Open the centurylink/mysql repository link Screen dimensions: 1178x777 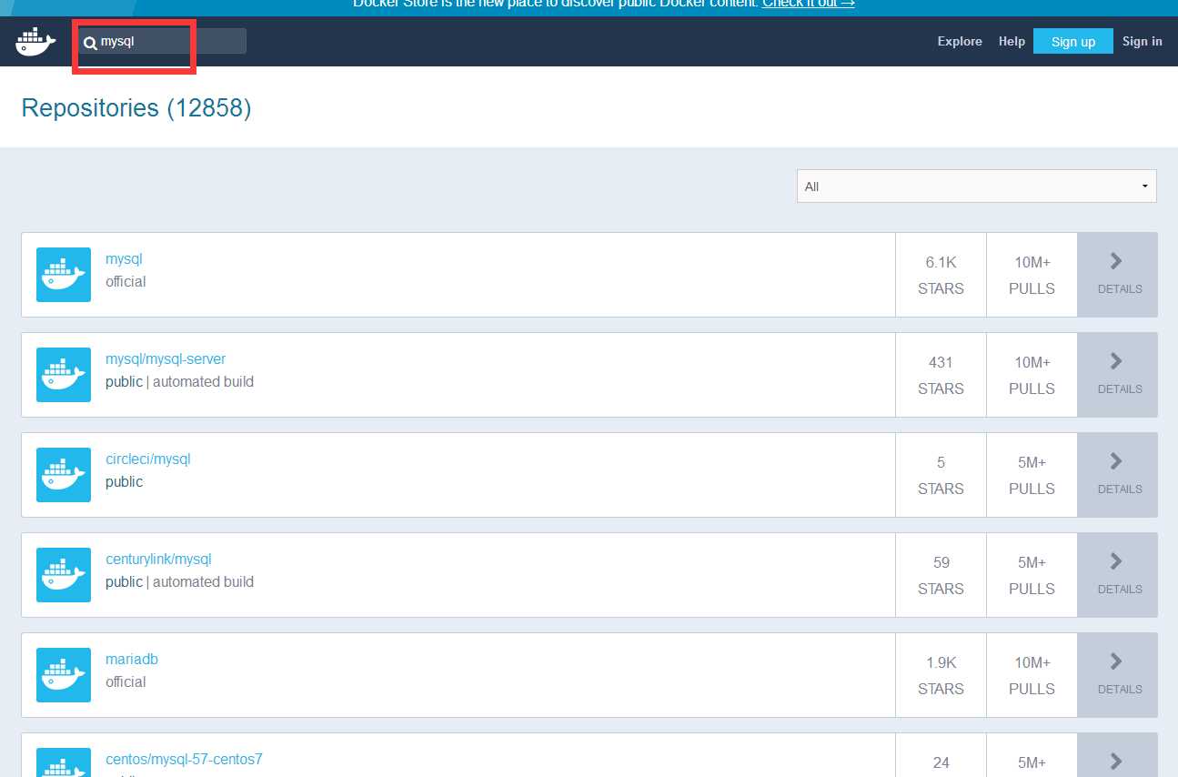tap(158, 560)
